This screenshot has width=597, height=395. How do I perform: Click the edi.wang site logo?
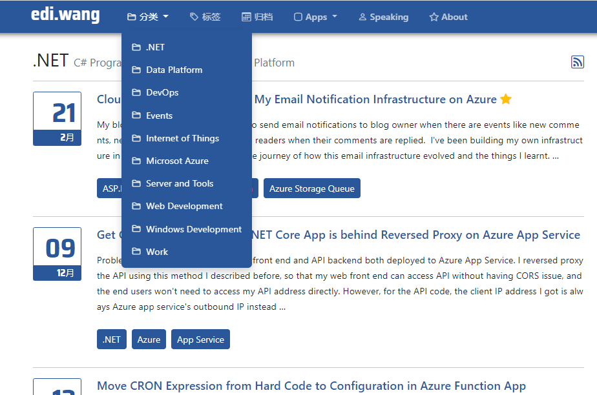coord(65,15)
